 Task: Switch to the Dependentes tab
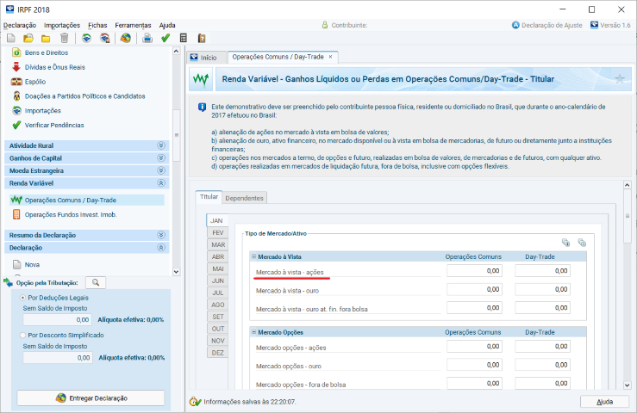[244, 197]
